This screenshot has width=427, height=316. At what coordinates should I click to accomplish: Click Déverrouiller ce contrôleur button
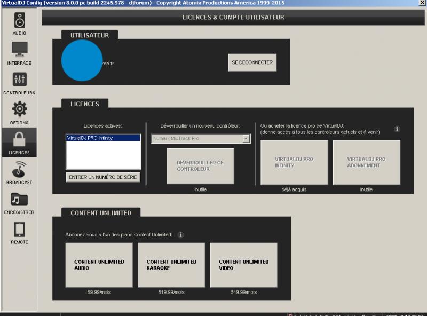200,166
